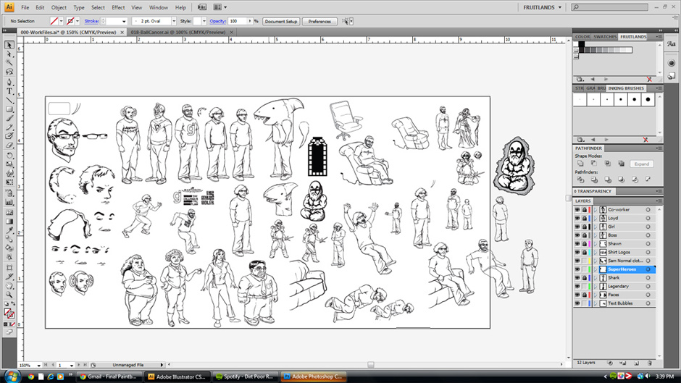Viewport: 681px width, 383px height.
Task: Expand the Boss layer contents
Action: pos(594,235)
